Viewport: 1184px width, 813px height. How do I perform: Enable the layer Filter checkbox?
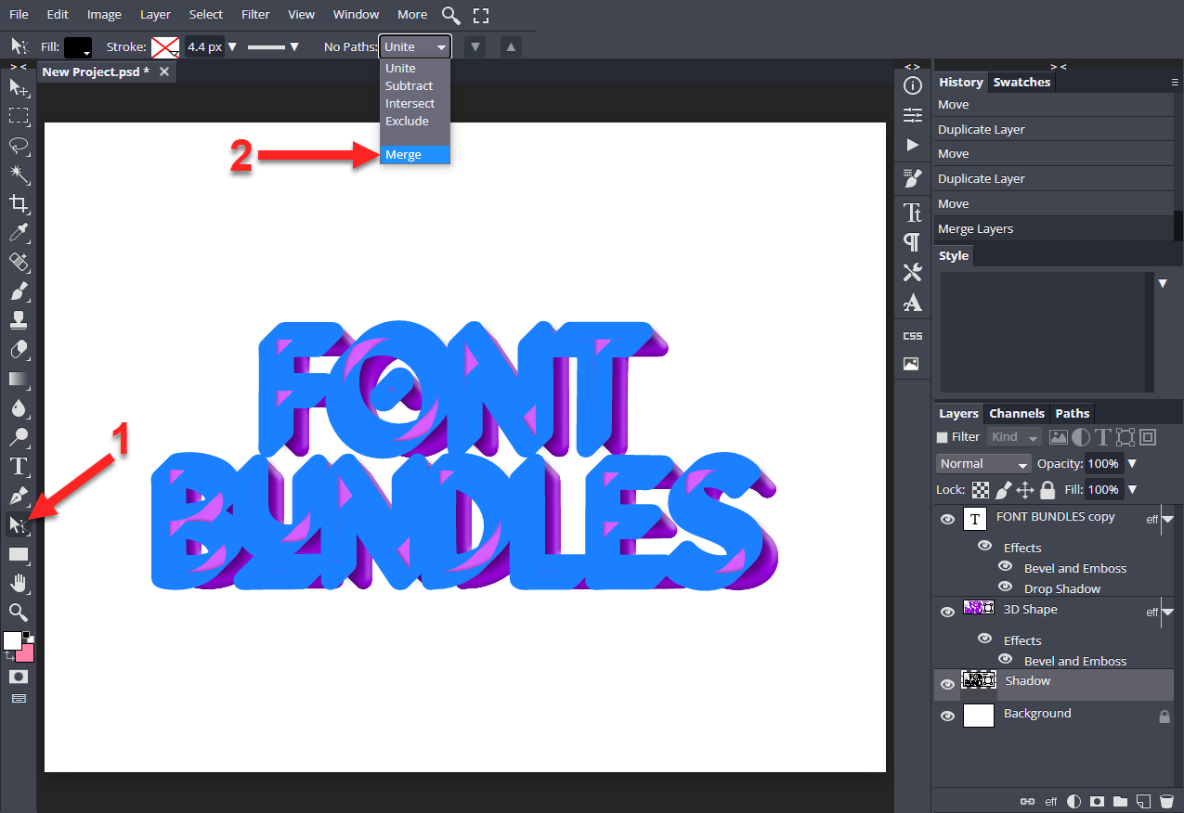pos(943,437)
